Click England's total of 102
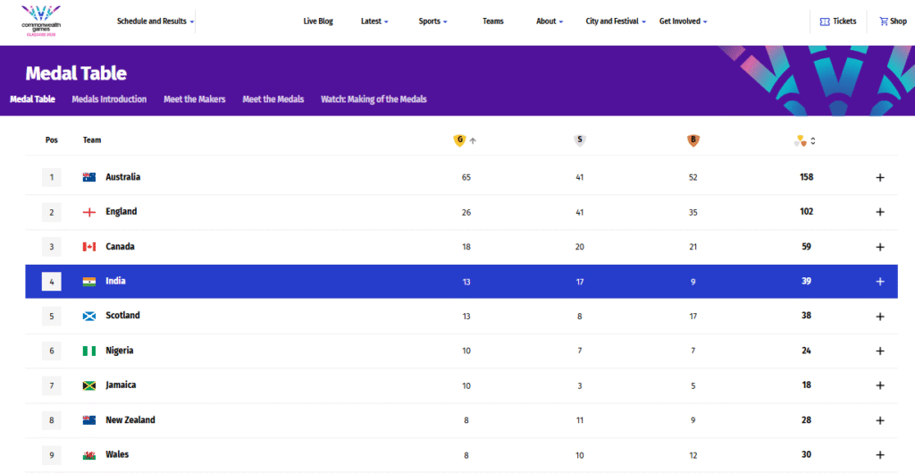 807,211
